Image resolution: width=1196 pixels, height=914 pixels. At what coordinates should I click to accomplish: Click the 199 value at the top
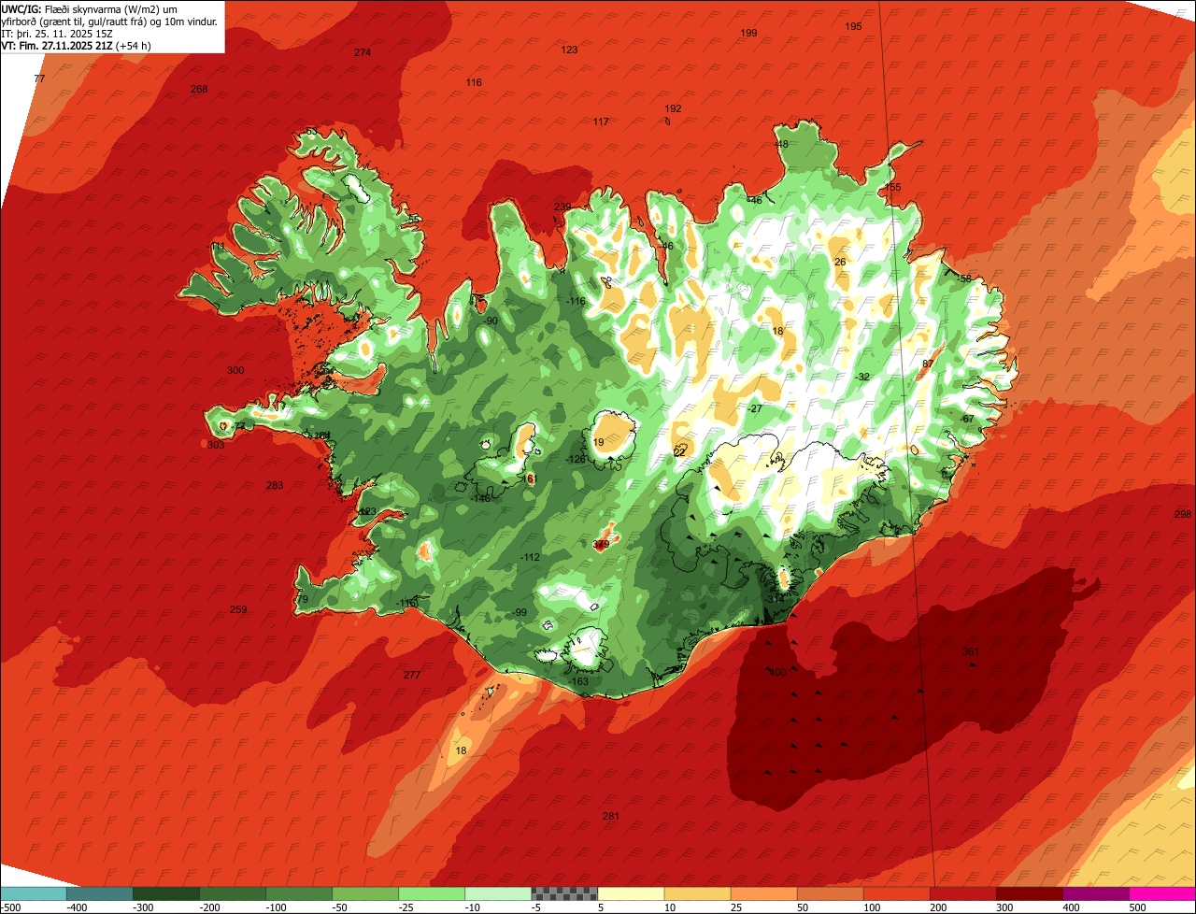[748, 33]
